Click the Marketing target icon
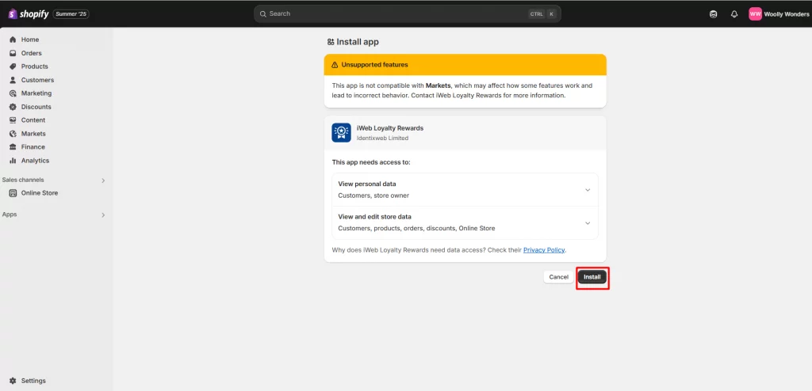 [x=13, y=93]
